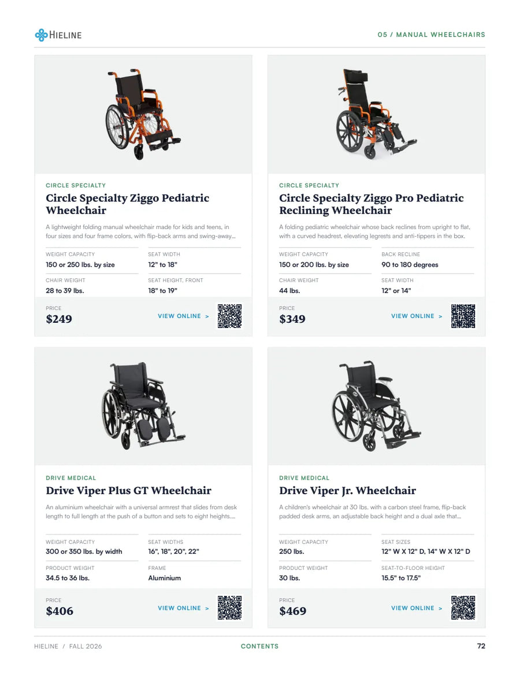
Task: Select the Drive Viper Jr. product photo
Action: 376,406
